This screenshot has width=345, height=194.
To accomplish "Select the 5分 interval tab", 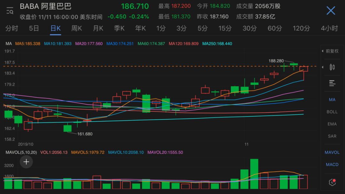I will coord(203,28).
